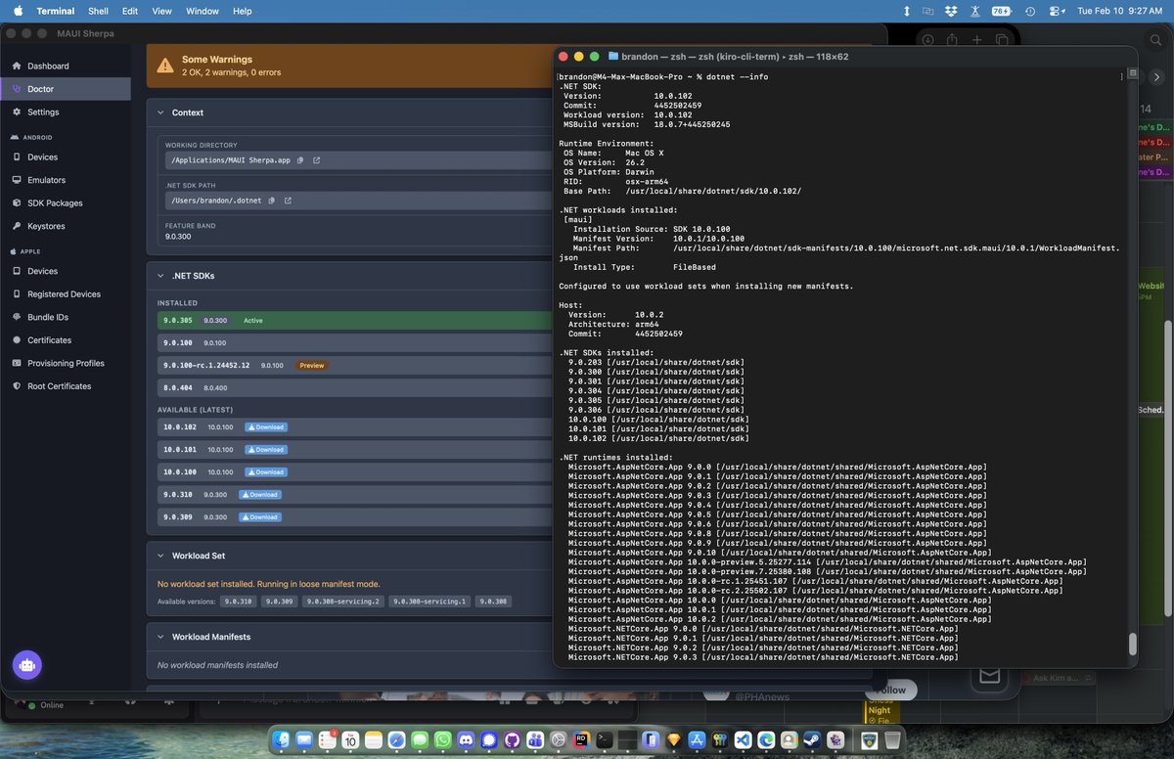
Task: Open working directory in external window
Action: 316,160
